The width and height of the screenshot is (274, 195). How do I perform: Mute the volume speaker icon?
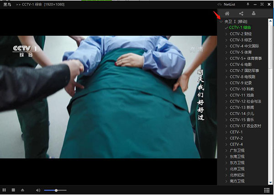click(x=38, y=190)
